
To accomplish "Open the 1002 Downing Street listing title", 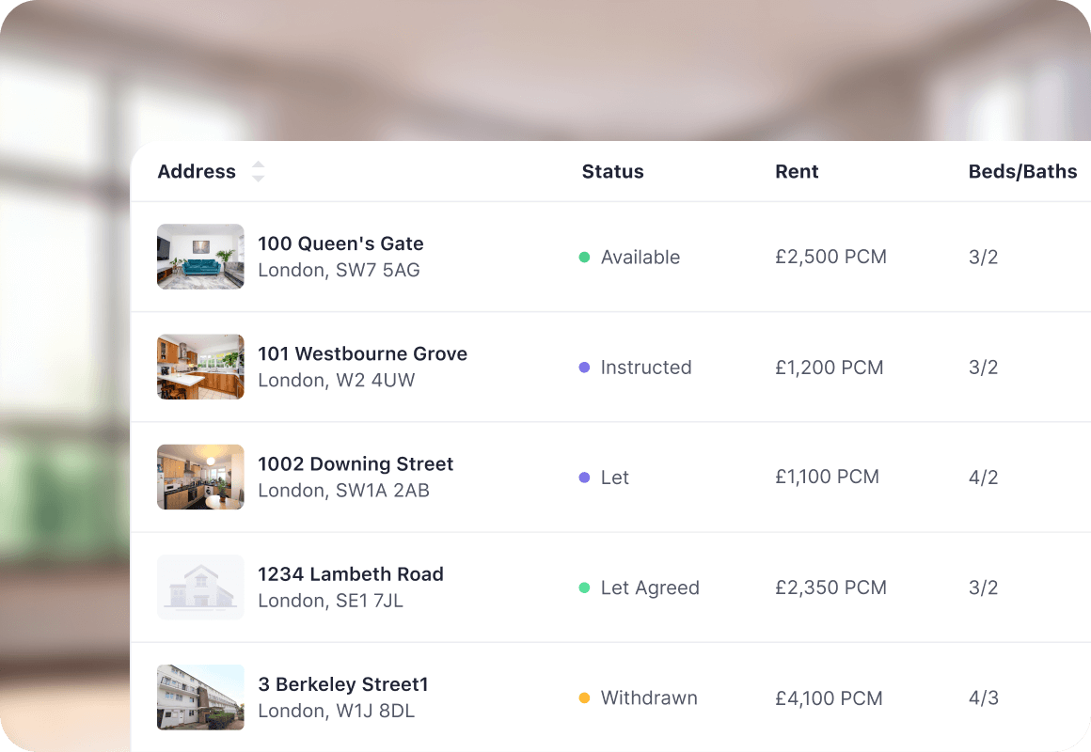I will point(356,463).
